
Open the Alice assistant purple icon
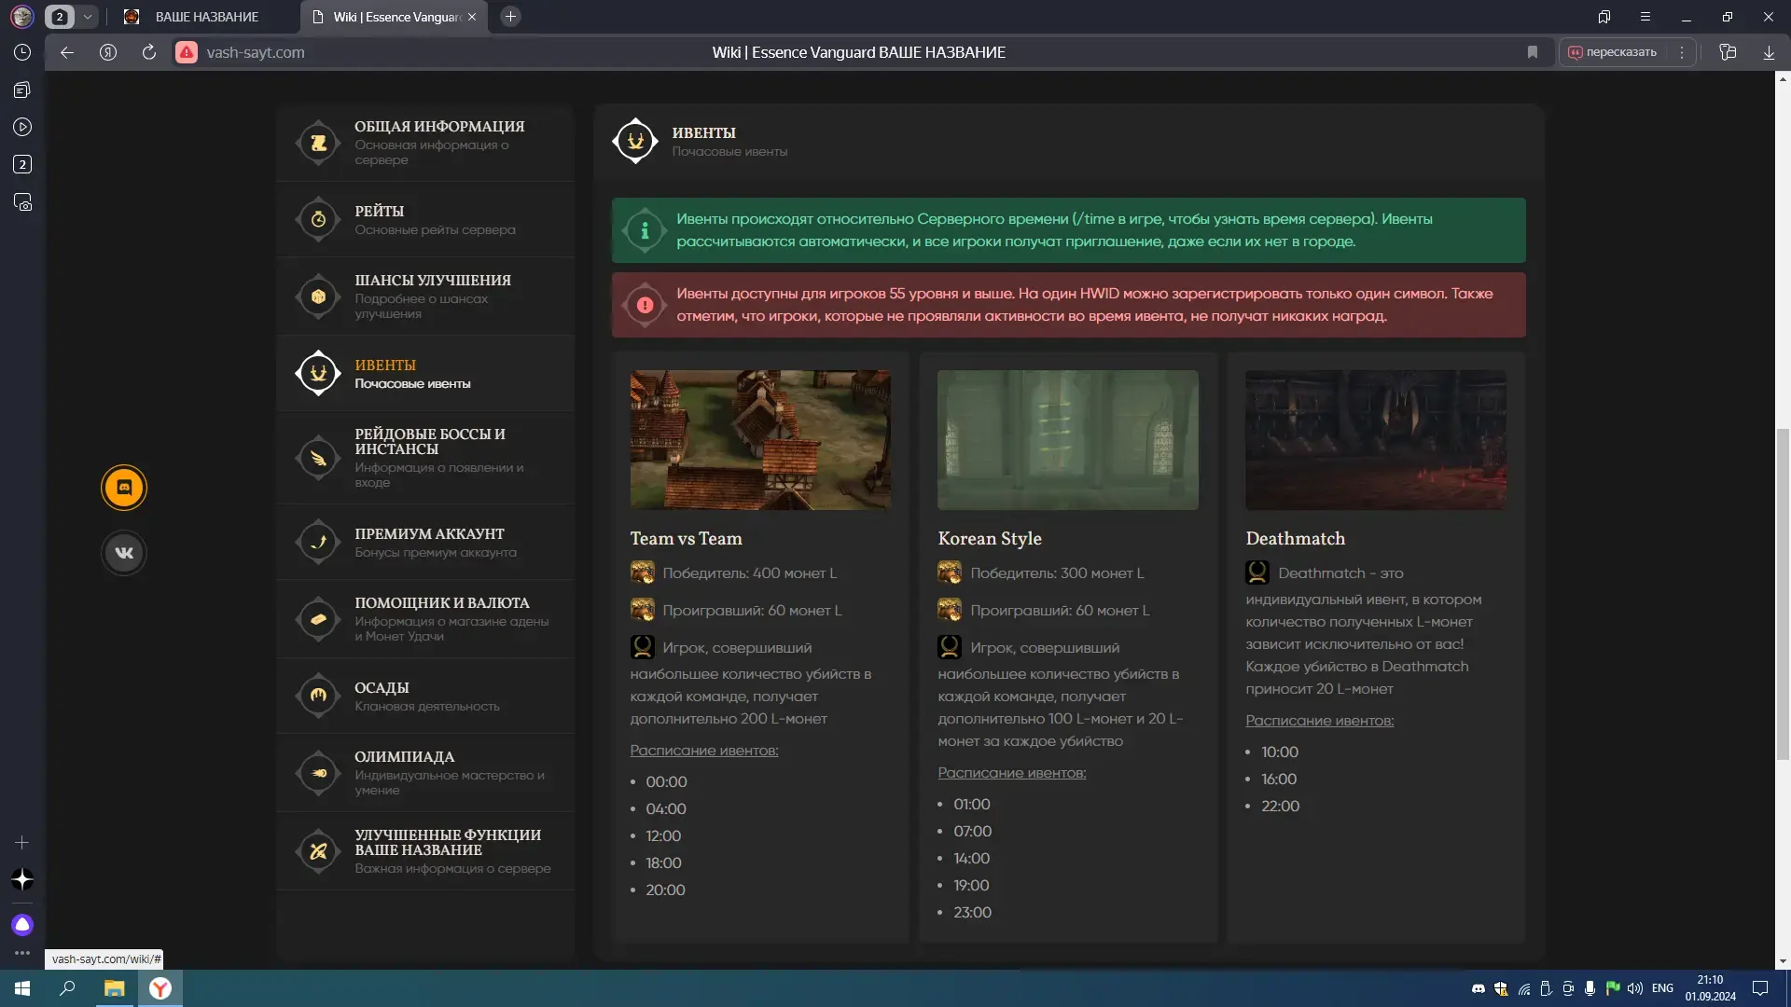(x=22, y=925)
